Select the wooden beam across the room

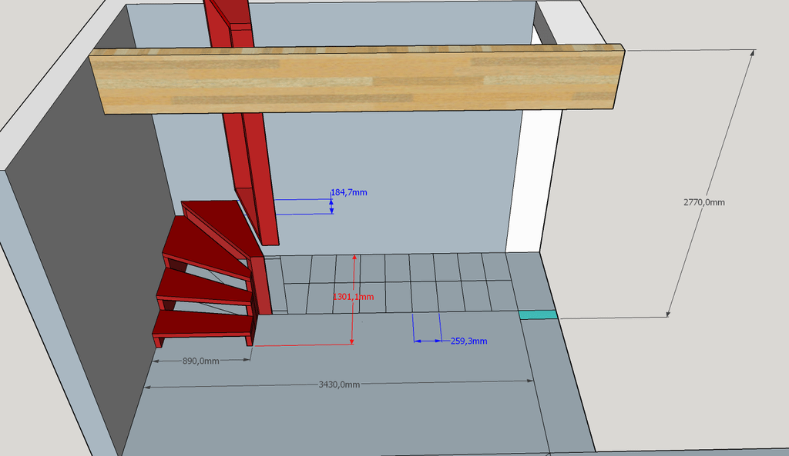pyautogui.click(x=357, y=79)
